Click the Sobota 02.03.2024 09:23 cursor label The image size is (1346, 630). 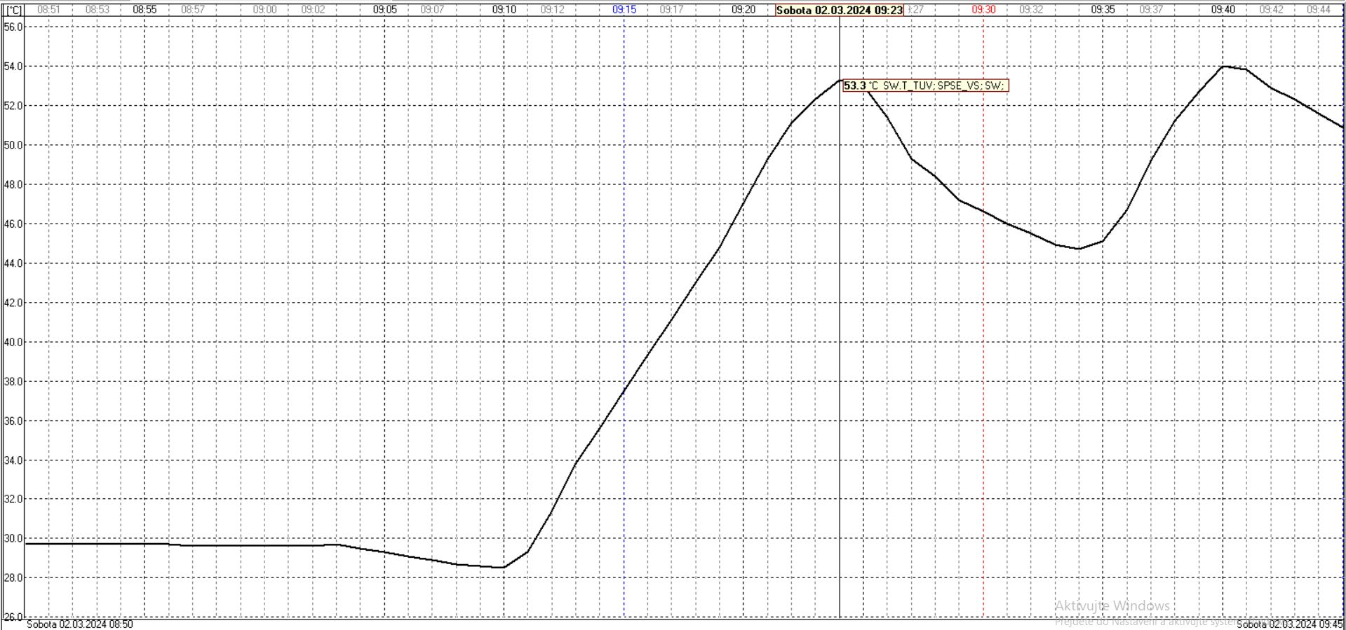click(839, 11)
